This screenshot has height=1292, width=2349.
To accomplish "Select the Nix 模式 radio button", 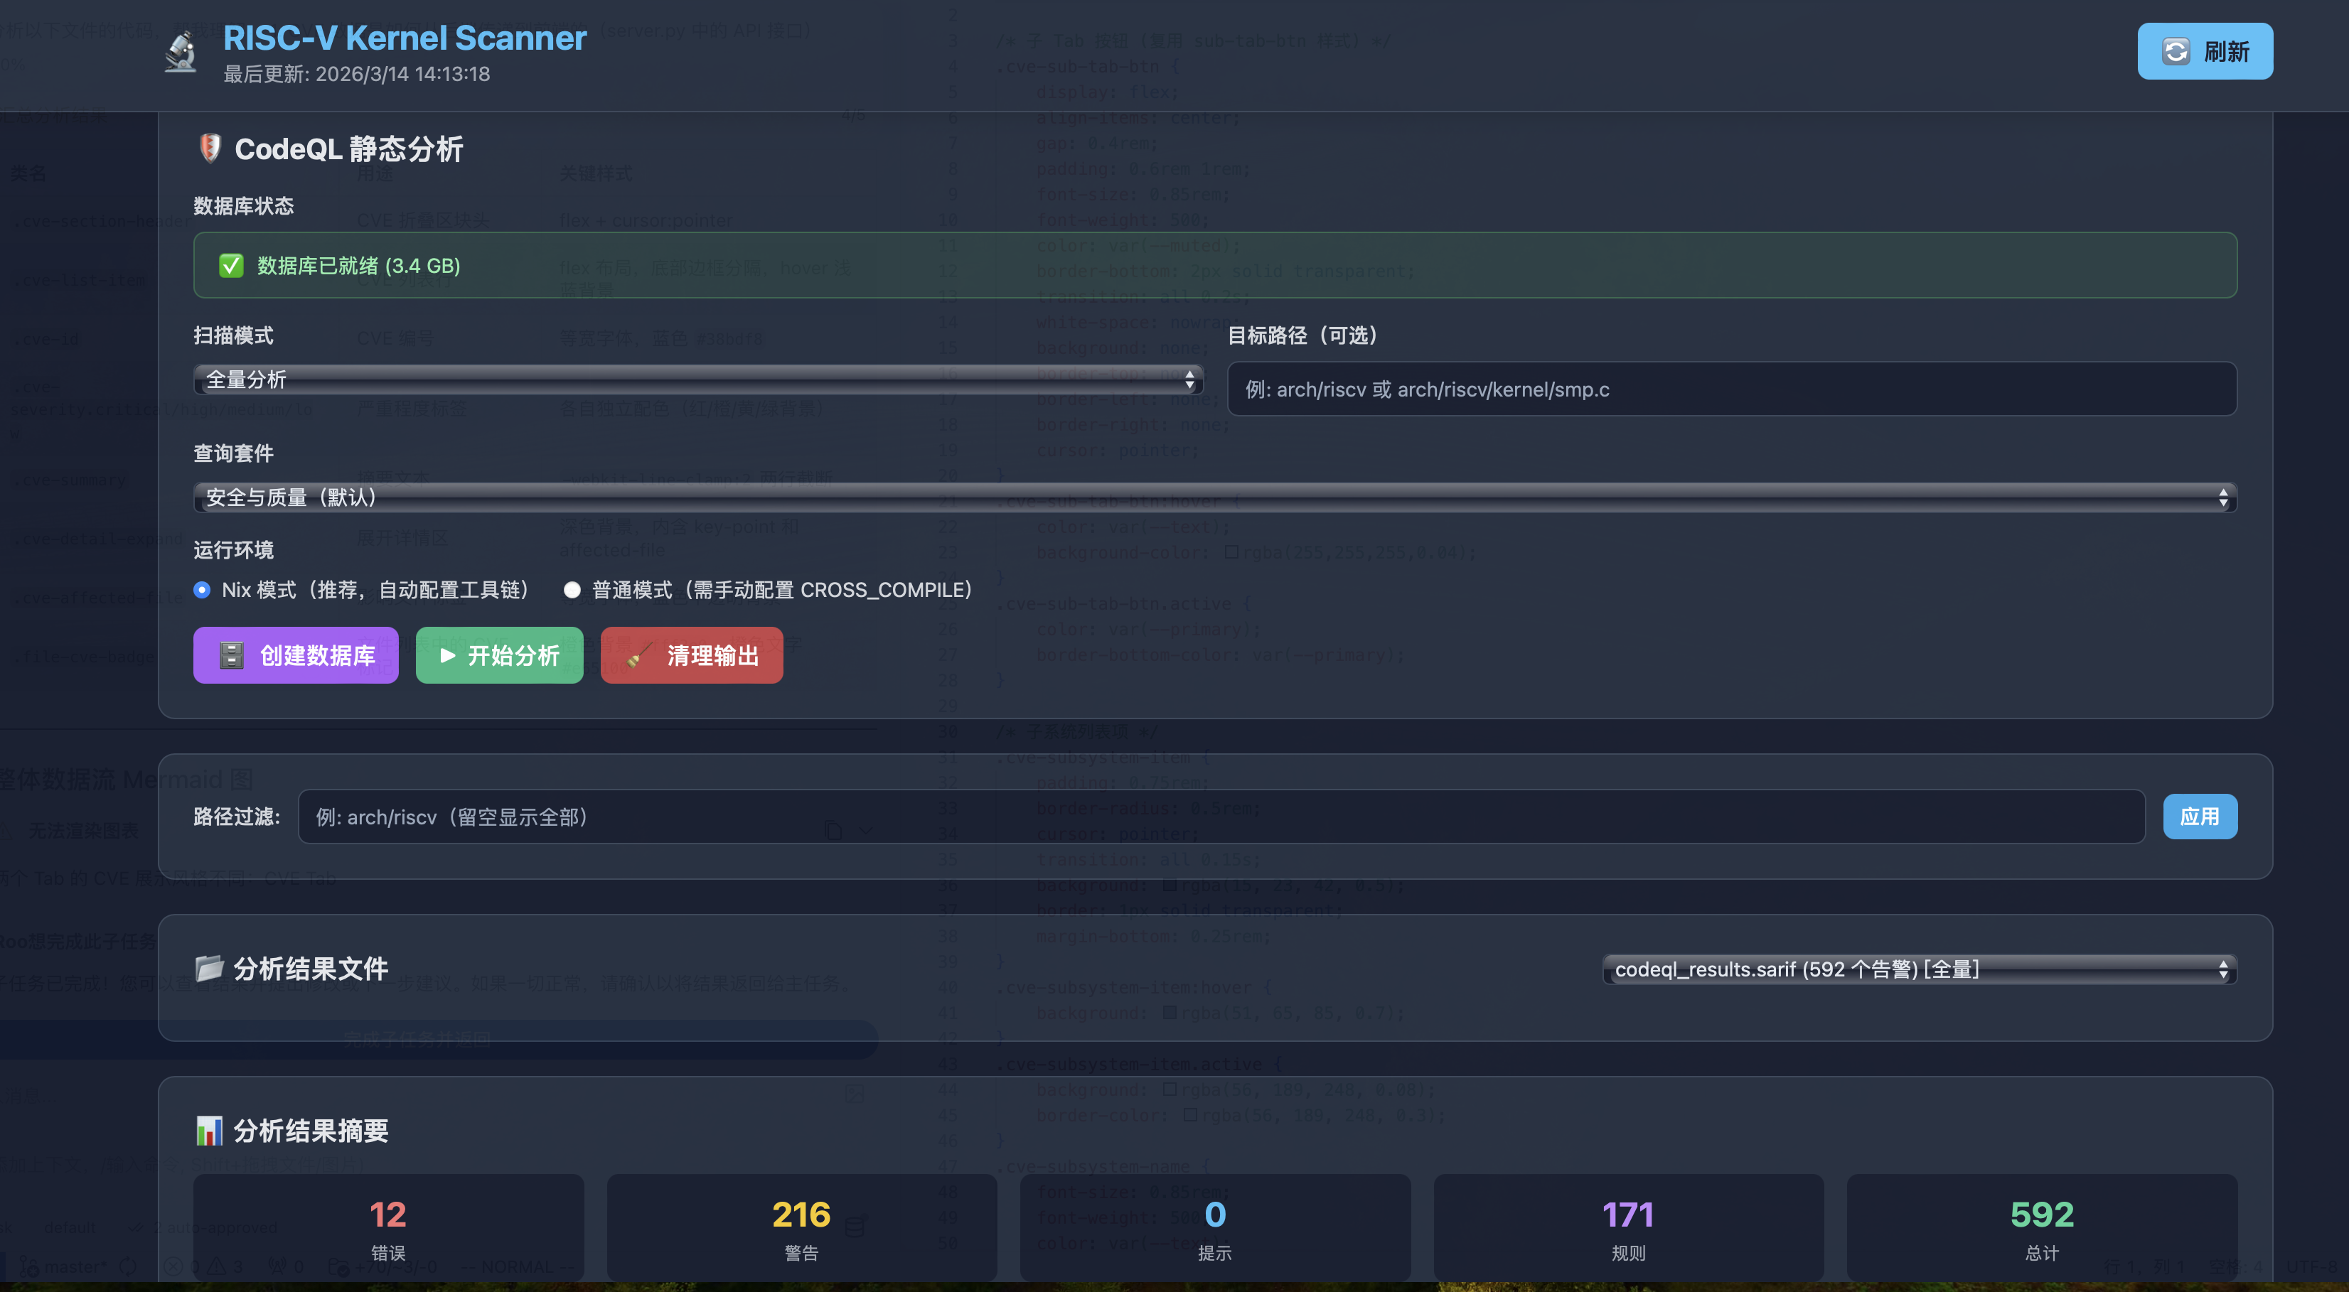I will click(x=203, y=590).
